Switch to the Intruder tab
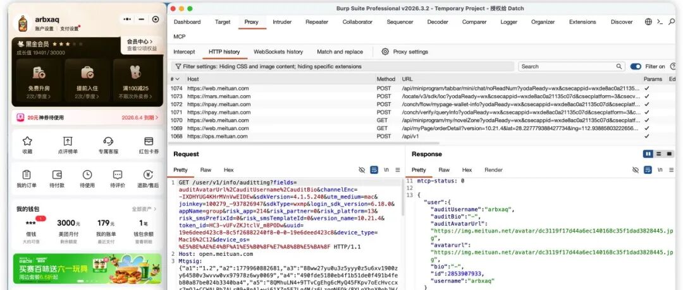Viewport: 683px width, 290px height. click(x=282, y=21)
